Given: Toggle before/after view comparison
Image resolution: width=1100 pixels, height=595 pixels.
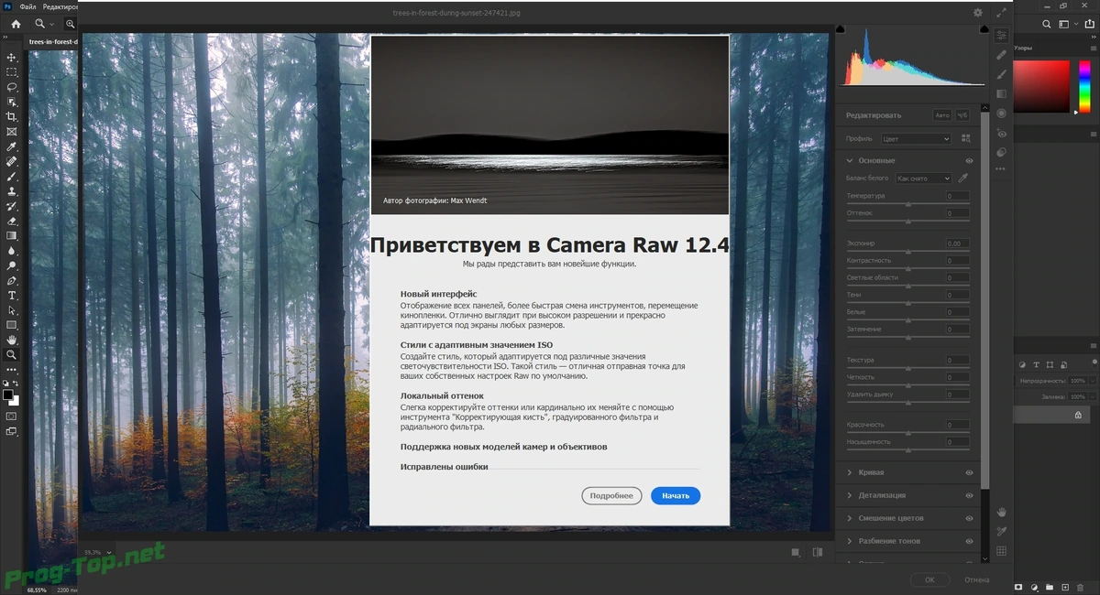Looking at the screenshot, I should [817, 552].
